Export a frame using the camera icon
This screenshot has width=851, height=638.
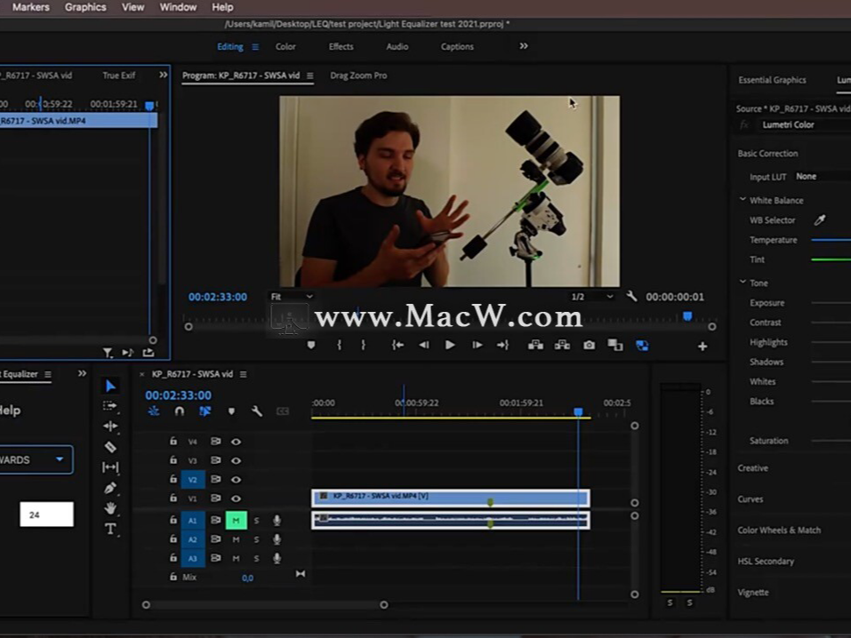point(589,345)
